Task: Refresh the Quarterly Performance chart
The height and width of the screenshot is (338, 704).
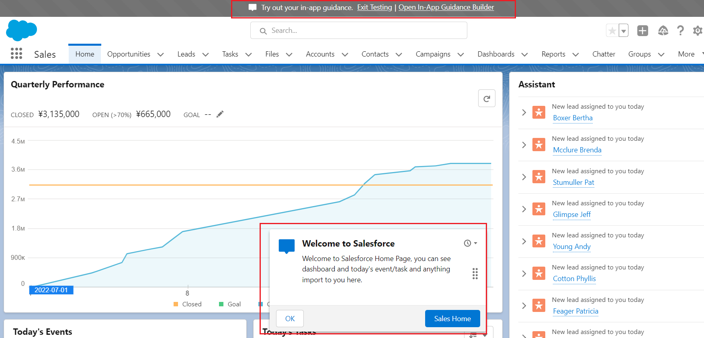Action: coord(487,99)
